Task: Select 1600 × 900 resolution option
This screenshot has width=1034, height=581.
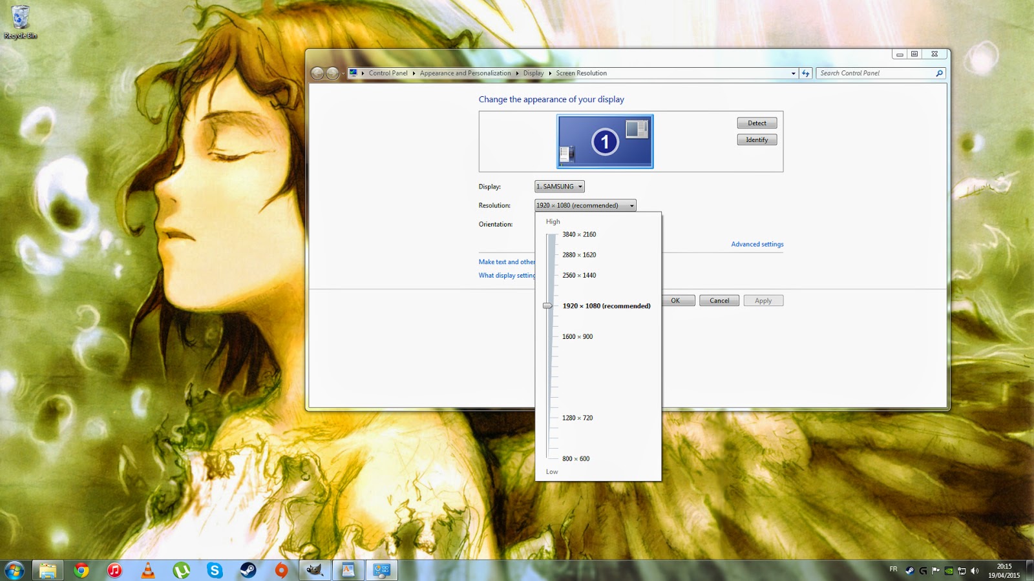Action: (577, 337)
